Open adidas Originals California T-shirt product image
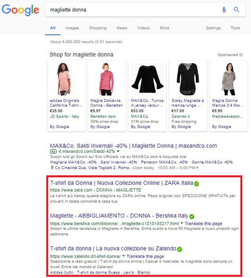This screenshot has width=251, height=278. [64, 79]
